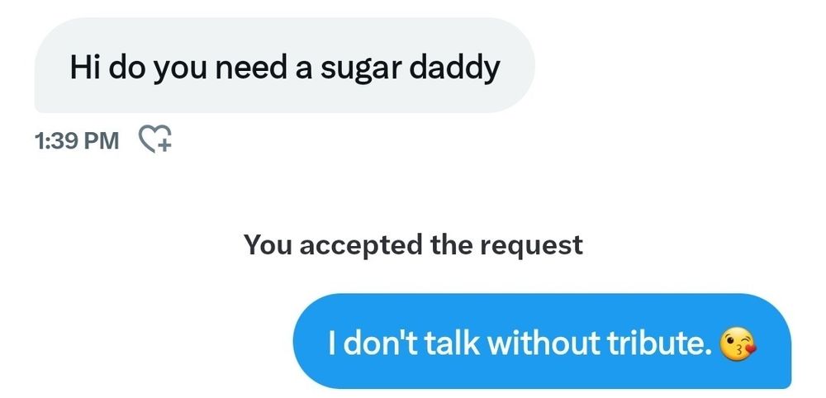Click the word "accepted" in the notice
Screen dimensions: 826x398
(x=361, y=246)
